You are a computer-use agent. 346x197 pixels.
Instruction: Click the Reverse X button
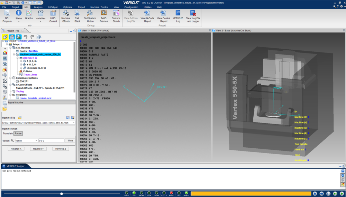pyautogui.click(x=16, y=149)
